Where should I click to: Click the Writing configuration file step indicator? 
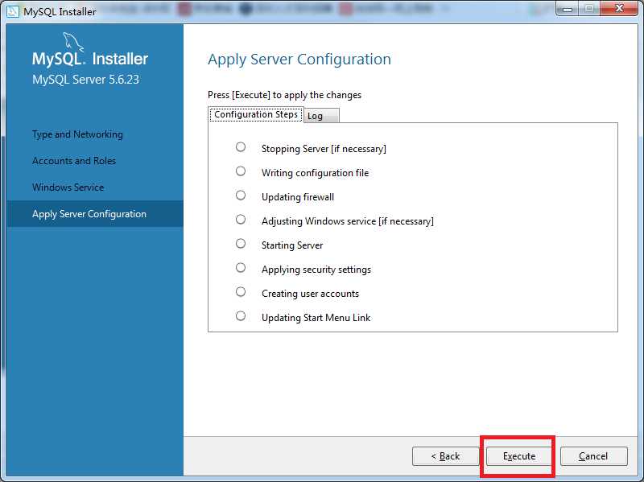[241, 171]
